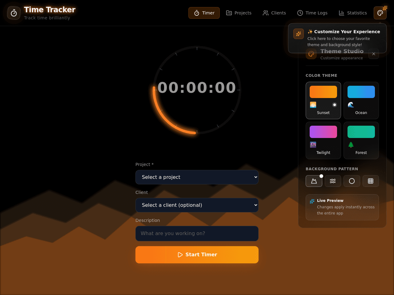The height and width of the screenshot is (295, 394).
Task: Click the orange Sunset gradient swatch
Action: [x=323, y=92]
